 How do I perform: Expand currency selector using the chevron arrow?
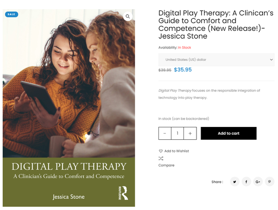(271, 60)
